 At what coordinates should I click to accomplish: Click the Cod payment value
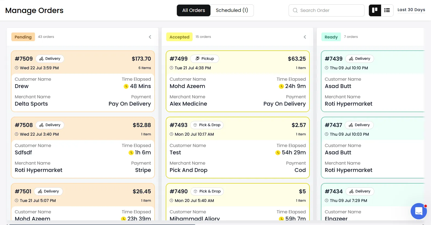point(300,170)
